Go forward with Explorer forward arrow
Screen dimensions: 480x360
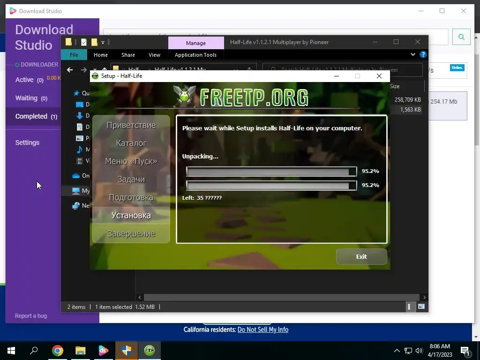pyautogui.click(x=83, y=70)
